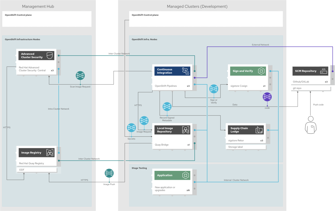This screenshot has width=335, height=211.
Task: Expand the Record Signed Metadata node
Action: (x=167, y=107)
